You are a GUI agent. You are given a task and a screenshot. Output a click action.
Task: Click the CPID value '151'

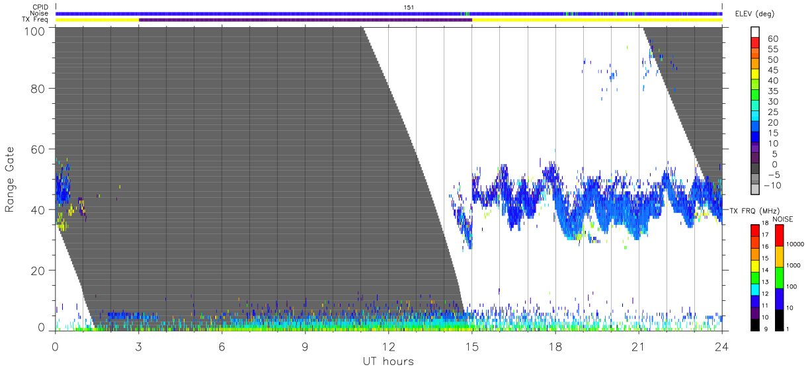[409, 7]
